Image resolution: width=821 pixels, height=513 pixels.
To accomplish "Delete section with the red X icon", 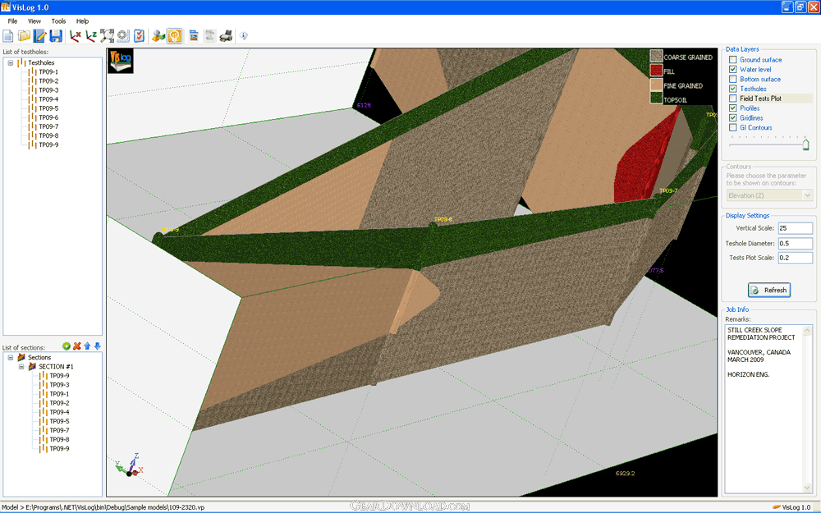I will point(77,346).
